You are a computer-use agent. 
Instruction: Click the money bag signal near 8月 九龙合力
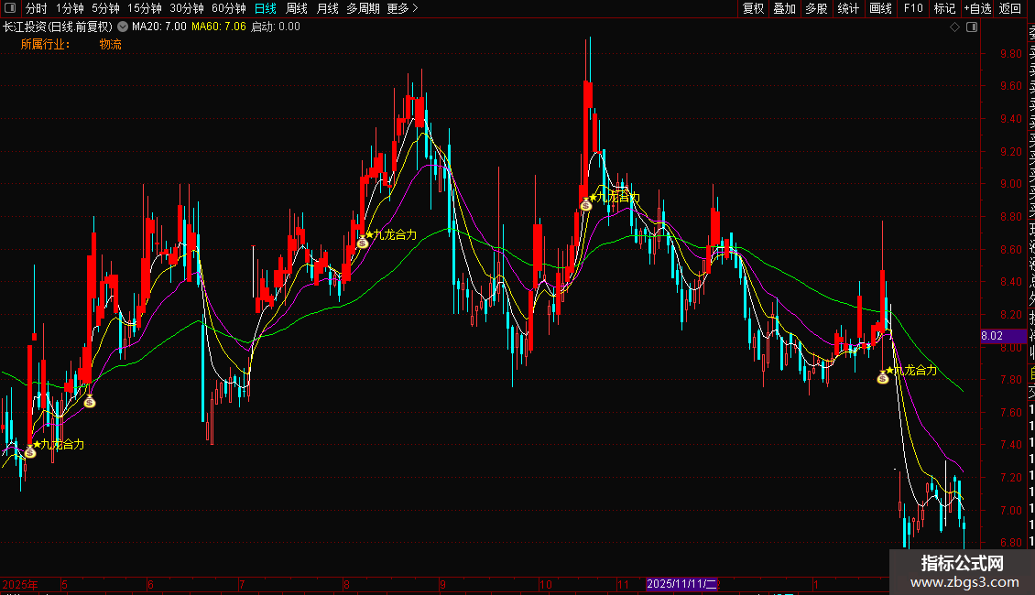click(363, 243)
